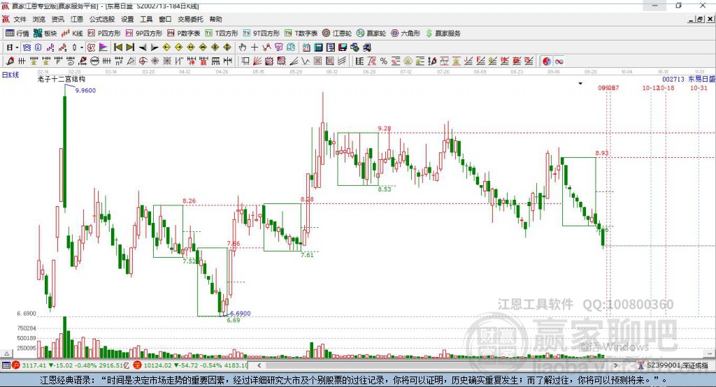Open the P数字表 number table

pos(184,34)
